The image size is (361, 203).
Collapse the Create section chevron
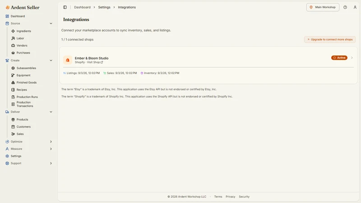tap(51, 60)
